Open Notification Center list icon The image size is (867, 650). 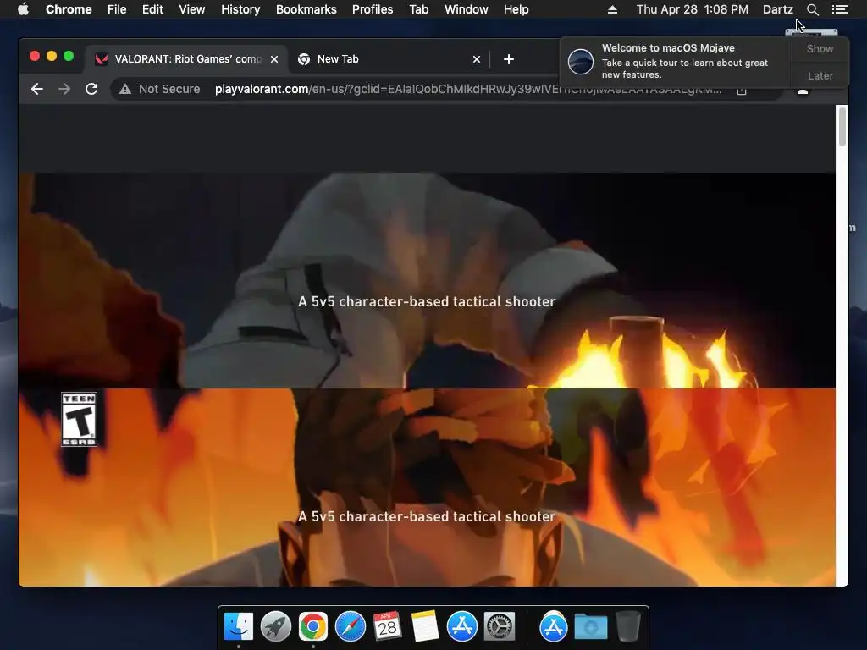point(839,9)
